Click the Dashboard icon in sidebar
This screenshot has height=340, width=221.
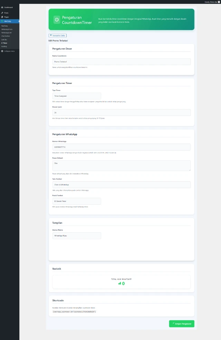(2, 7)
